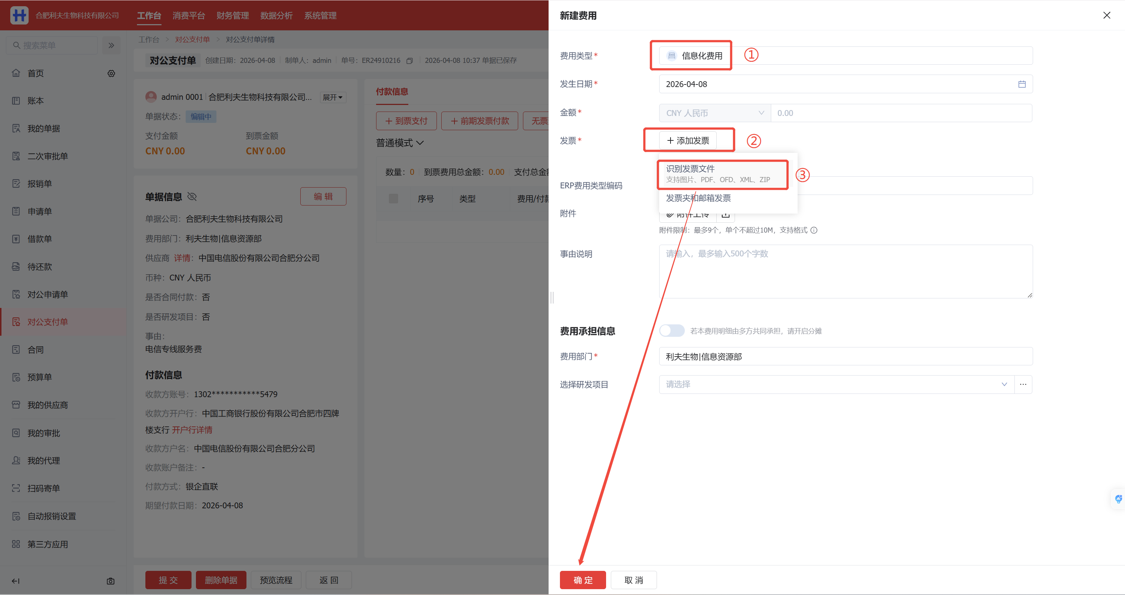Screen dimensions: 1125x595
Task: Open the CNY 人民币 currency dropdown
Action: [x=714, y=113]
